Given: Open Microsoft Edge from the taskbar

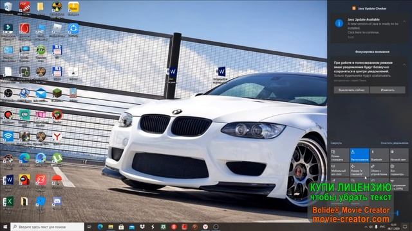Looking at the screenshot, I should (x=100, y=227).
